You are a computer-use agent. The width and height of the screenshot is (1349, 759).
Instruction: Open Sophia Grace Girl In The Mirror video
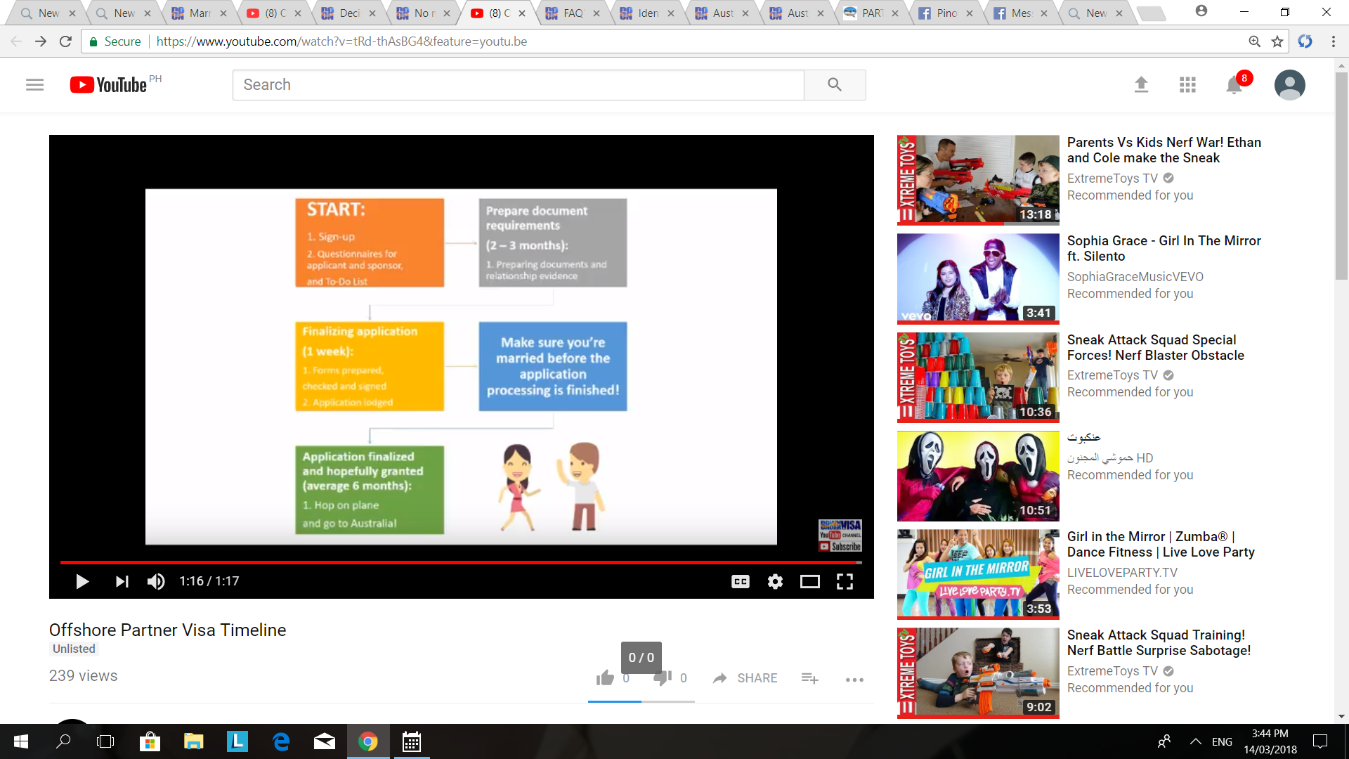click(x=1164, y=248)
